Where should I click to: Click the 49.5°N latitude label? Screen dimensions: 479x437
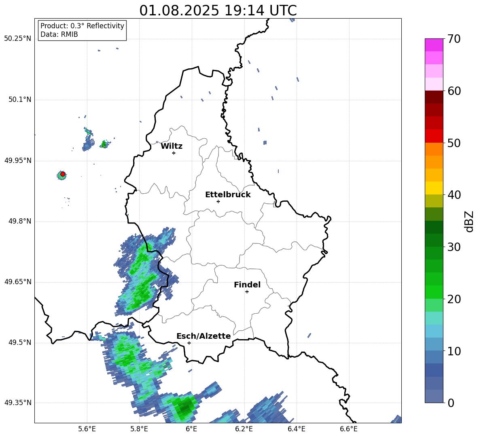coord(20,342)
